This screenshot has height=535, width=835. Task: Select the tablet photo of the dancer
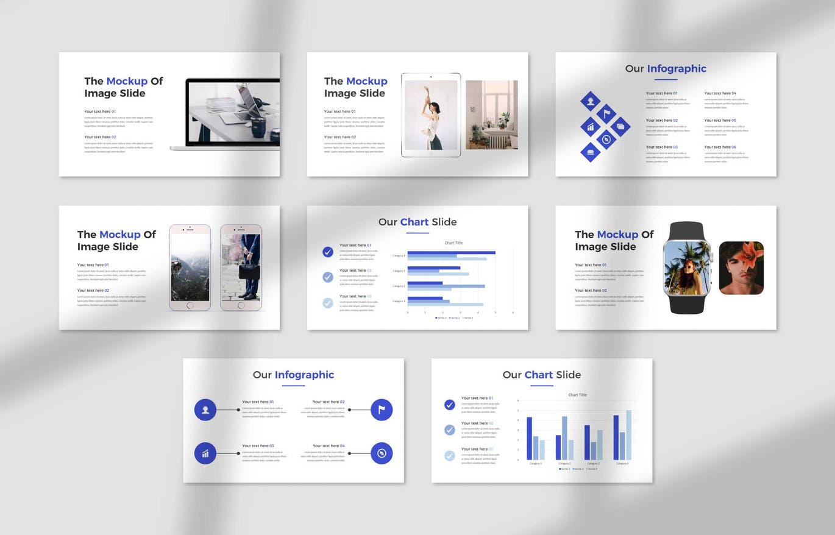431,115
